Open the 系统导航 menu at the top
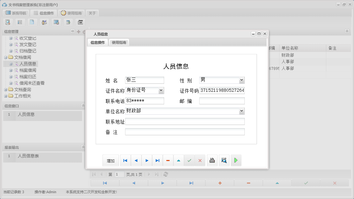This screenshot has width=354, height=199. tap(15, 13)
